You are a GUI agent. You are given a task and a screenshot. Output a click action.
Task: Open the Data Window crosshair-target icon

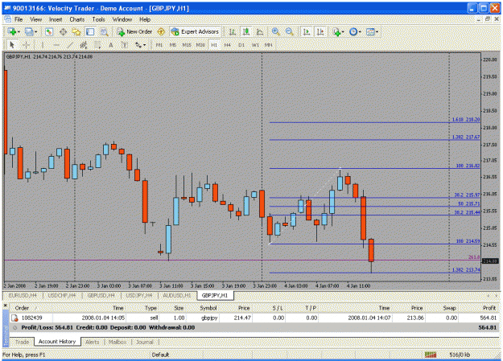coord(64,31)
